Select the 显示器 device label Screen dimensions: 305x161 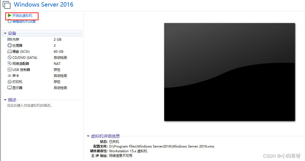[x=17, y=88]
